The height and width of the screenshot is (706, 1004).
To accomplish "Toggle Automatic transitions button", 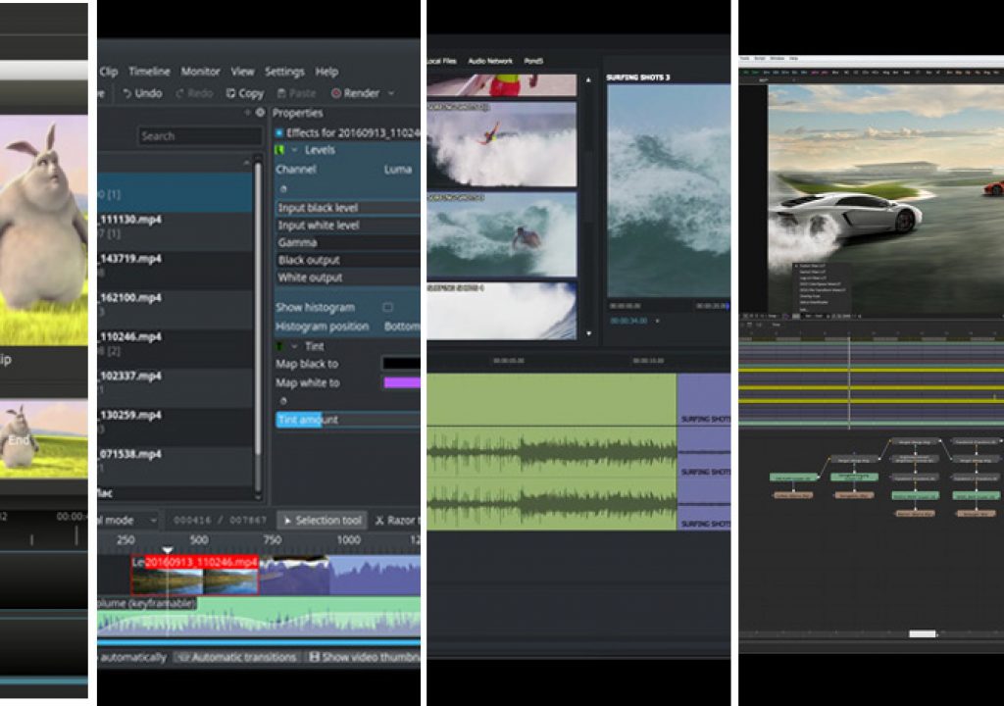I will coord(237,657).
